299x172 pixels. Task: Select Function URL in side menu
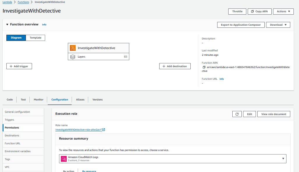(x=23, y=143)
